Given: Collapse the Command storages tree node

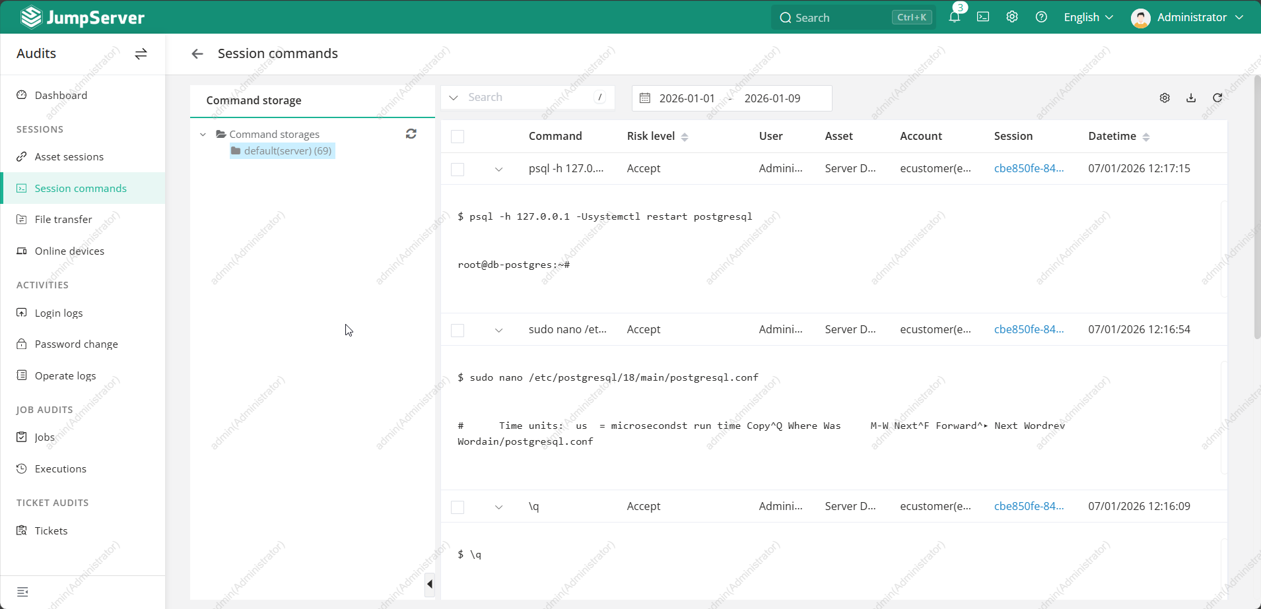Looking at the screenshot, I should [203, 135].
